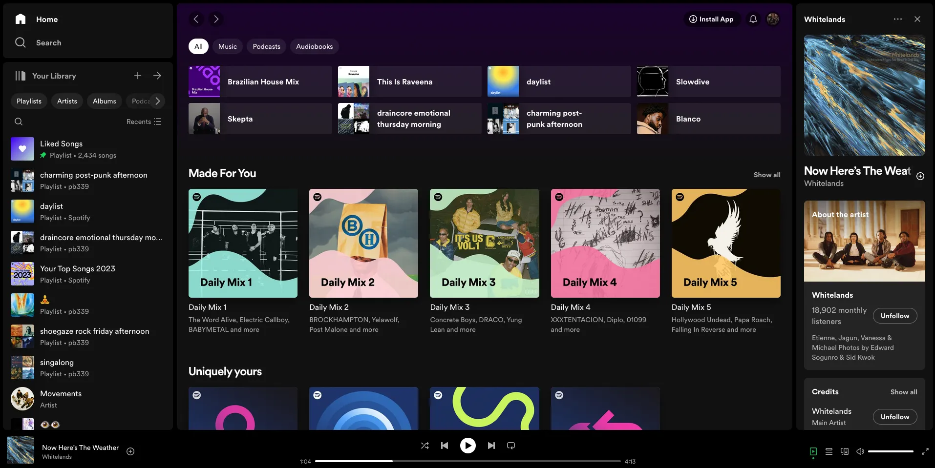Toggle repeat mode

[511, 446]
